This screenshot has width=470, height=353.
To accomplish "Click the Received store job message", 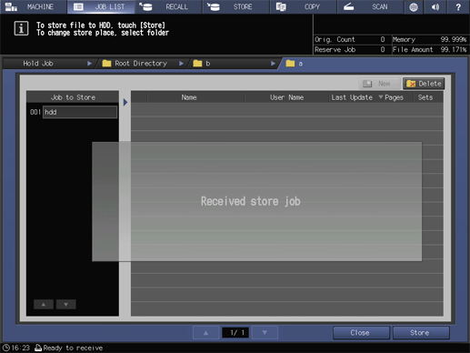I will tap(251, 201).
